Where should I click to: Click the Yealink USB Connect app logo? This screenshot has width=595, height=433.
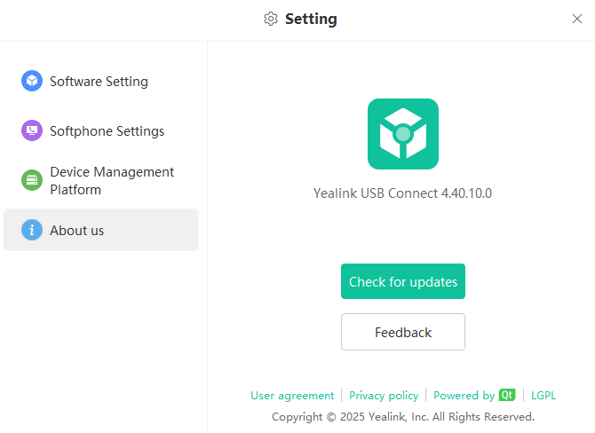click(x=403, y=134)
